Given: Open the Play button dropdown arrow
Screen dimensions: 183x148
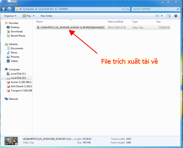Looking at the screenshot, I should [34, 16].
